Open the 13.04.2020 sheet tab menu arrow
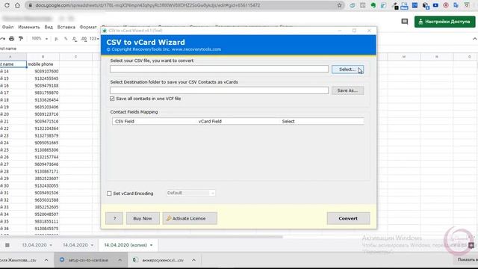Viewport: 478px width, 269px height. tap(51, 245)
